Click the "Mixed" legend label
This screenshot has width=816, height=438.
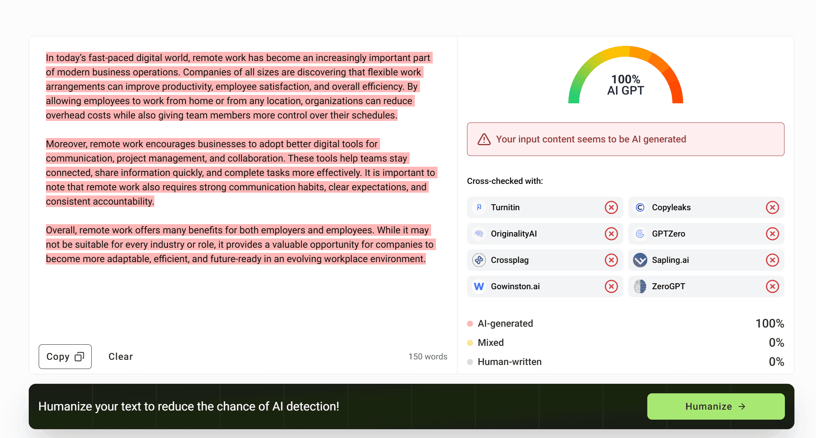pyautogui.click(x=491, y=343)
